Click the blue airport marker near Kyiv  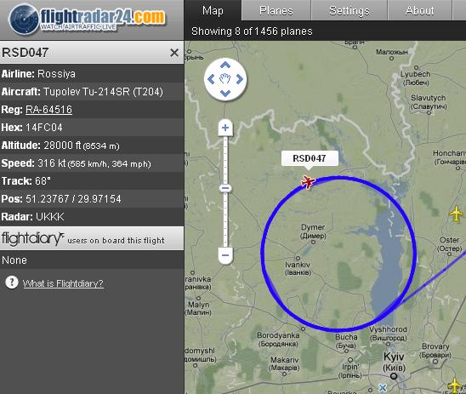[x=383, y=387]
